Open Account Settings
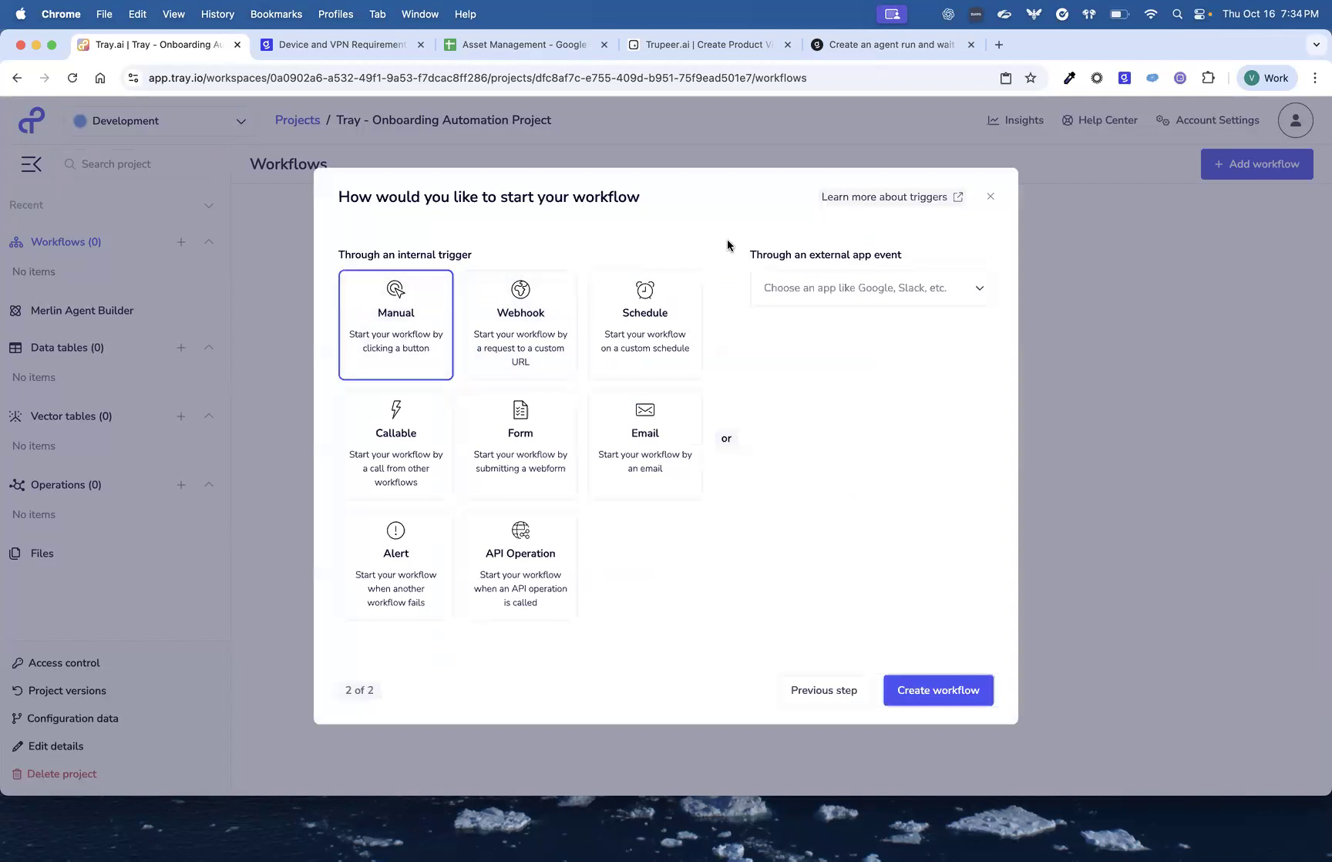The height and width of the screenshot is (862, 1332). pos(1207,120)
